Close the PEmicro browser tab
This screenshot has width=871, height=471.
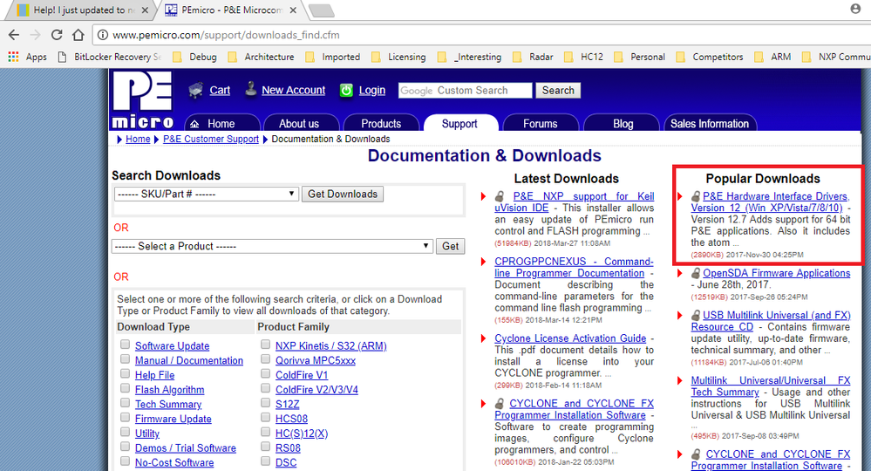(293, 10)
